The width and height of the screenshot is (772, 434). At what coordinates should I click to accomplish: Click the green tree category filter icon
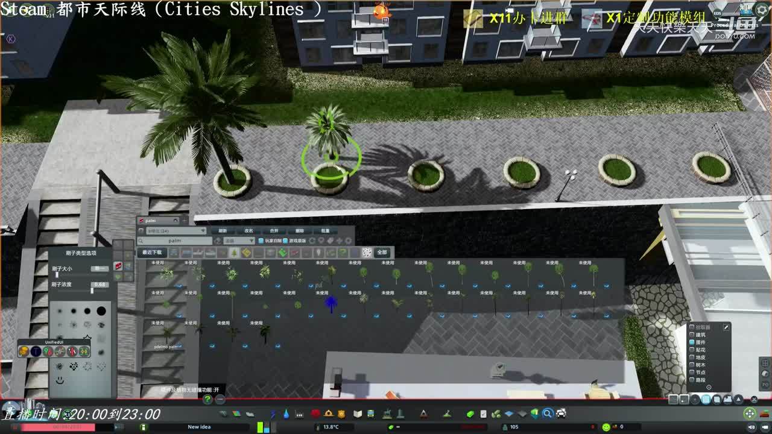pos(234,253)
